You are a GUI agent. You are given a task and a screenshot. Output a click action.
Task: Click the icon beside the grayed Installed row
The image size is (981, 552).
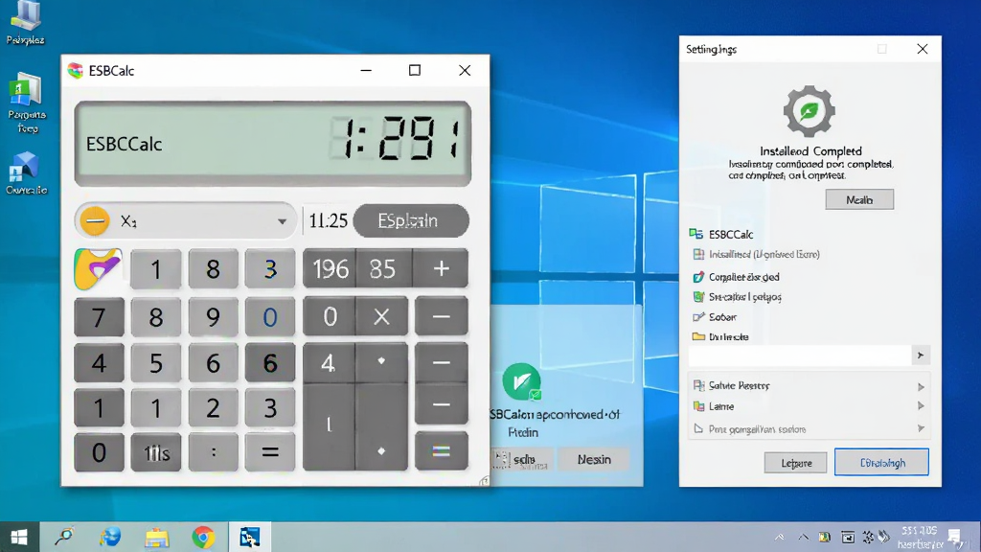(698, 254)
